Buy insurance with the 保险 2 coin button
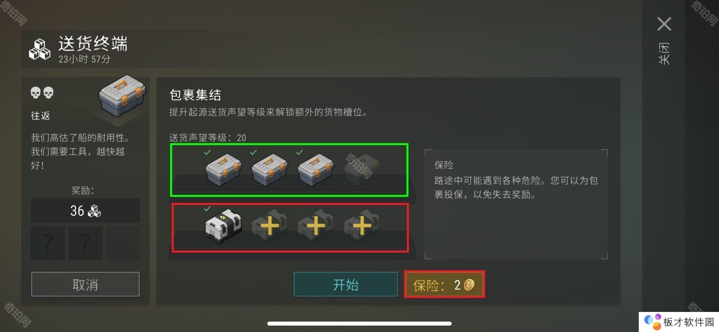 click(x=444, y=284)
